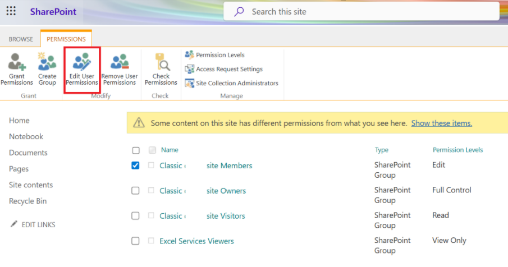Go to Home in left navigation
This screenshot has width=508, height=267.
19,121
